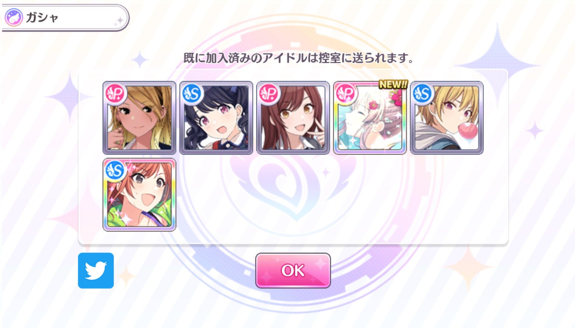Viewport: 575px width, 328px height.
Task: Click the P badge on third card
Action: [269, 94]
